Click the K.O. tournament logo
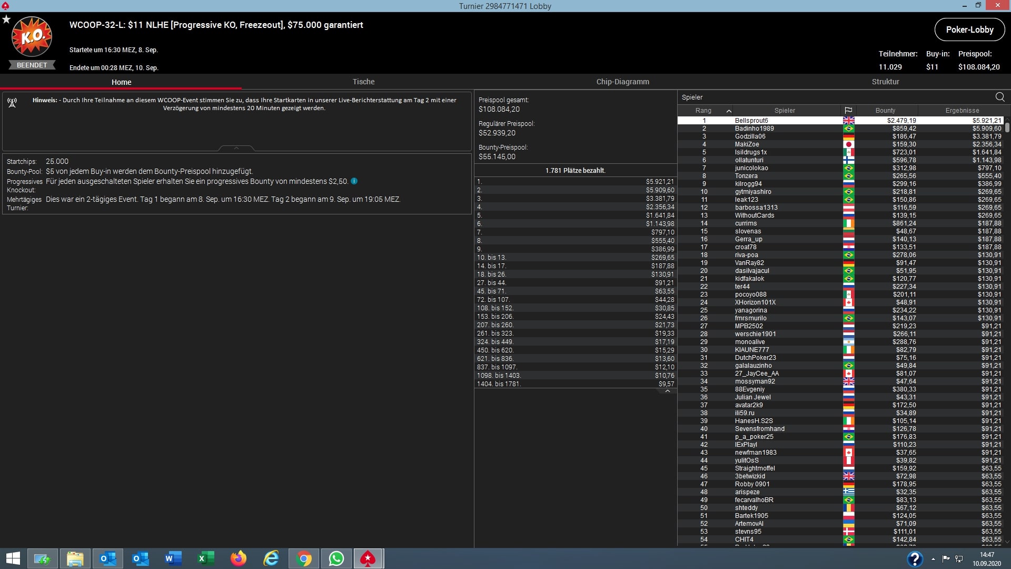The width and height of the screenshot is (1011, 569). (32, 37)
